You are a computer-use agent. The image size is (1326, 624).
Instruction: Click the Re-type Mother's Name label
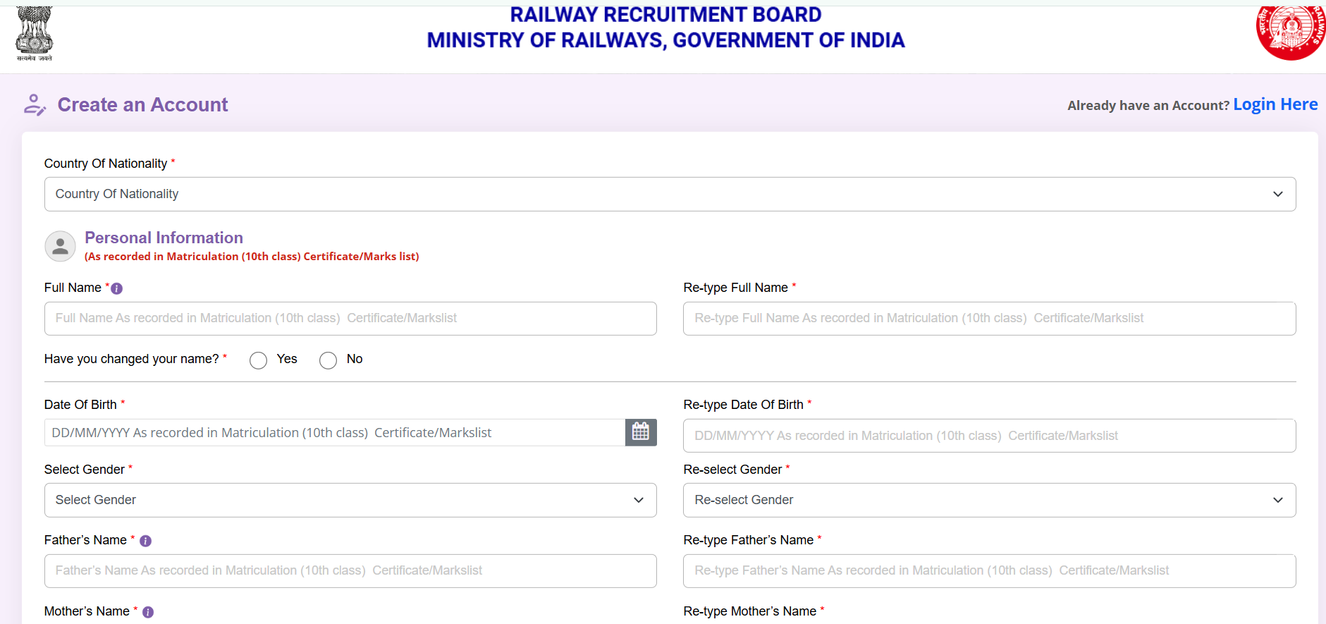click(749, 611)
